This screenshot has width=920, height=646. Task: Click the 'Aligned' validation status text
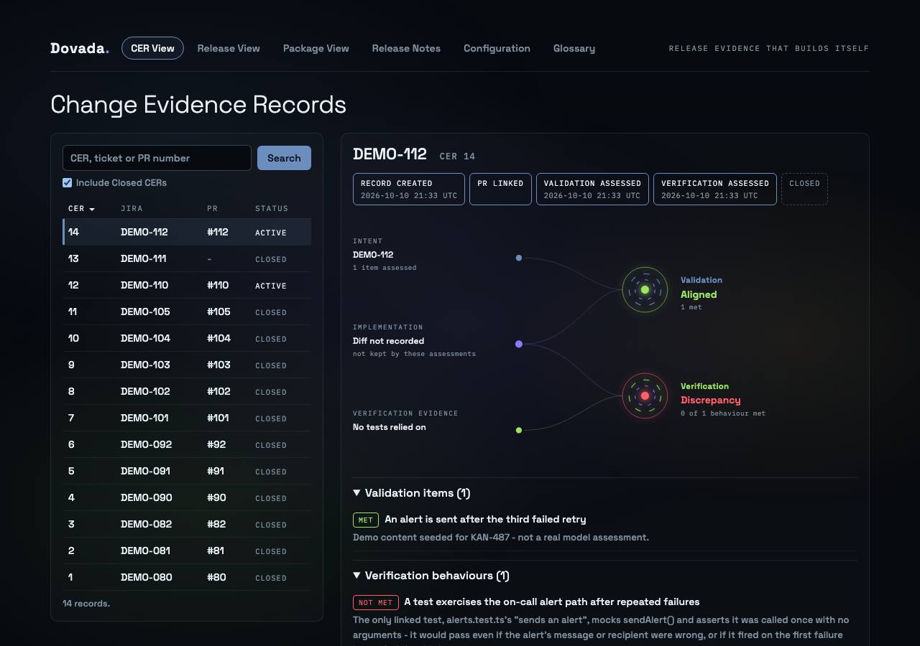(x=699, y=294)
